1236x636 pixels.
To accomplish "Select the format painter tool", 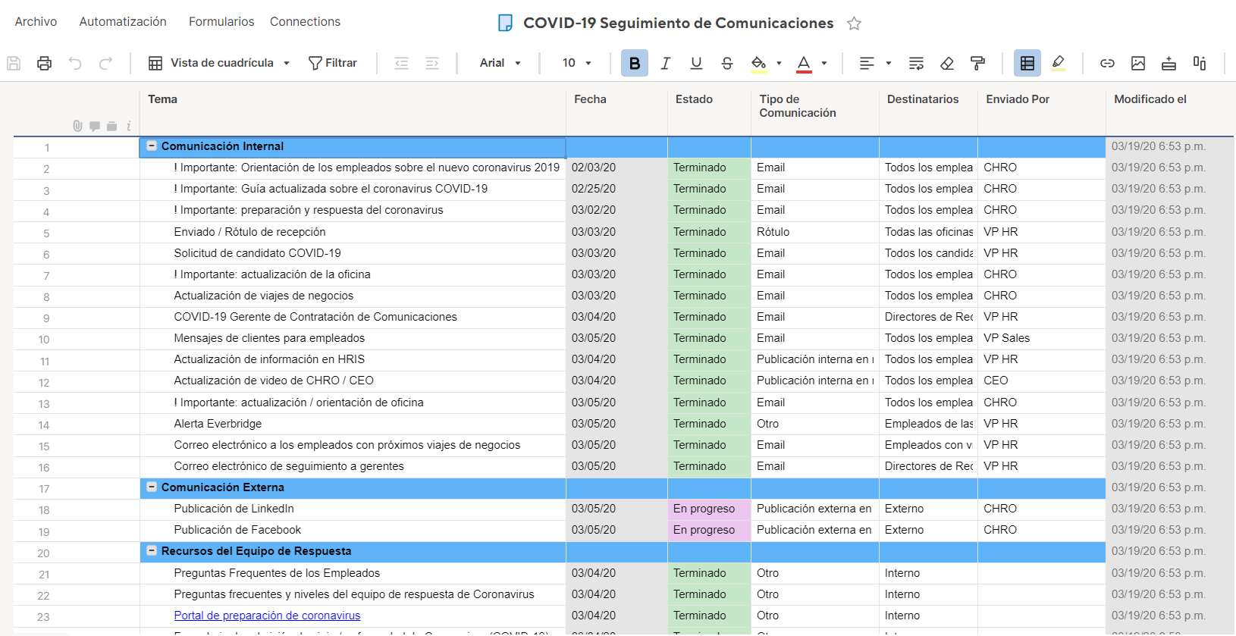I will pos(978,63).
